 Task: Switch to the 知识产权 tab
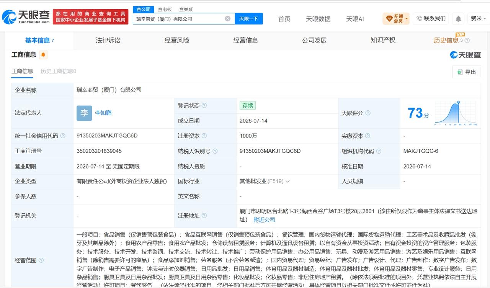pos(383,40)
